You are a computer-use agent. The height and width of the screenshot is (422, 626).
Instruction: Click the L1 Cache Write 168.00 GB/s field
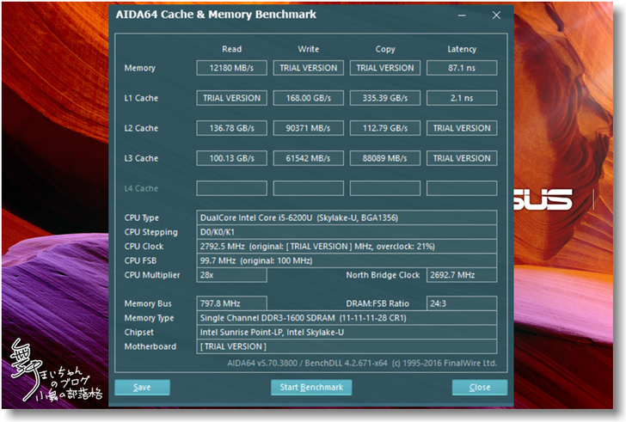coord(308,98)
